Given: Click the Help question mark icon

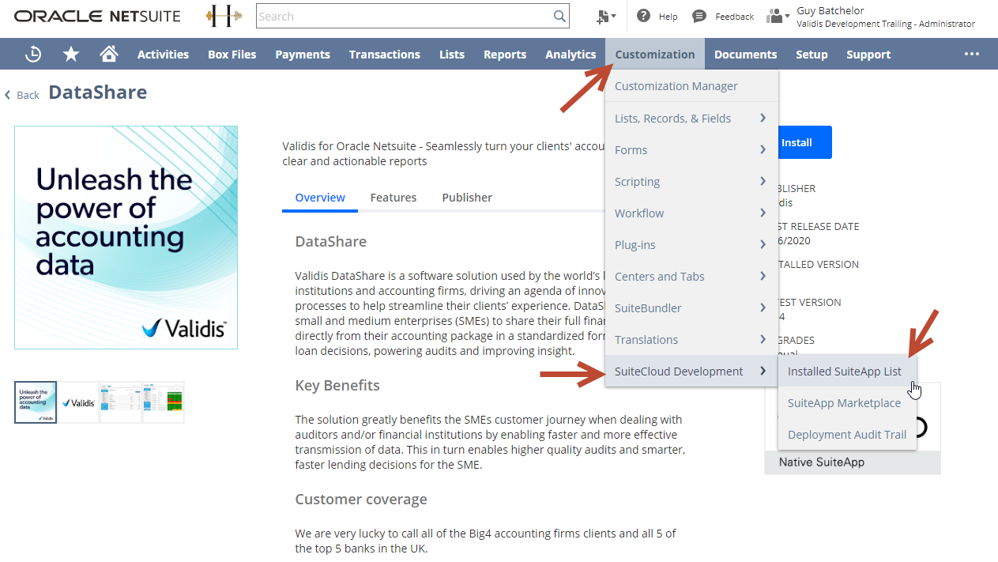Looking at the screenshot, I should coord(644,16).
